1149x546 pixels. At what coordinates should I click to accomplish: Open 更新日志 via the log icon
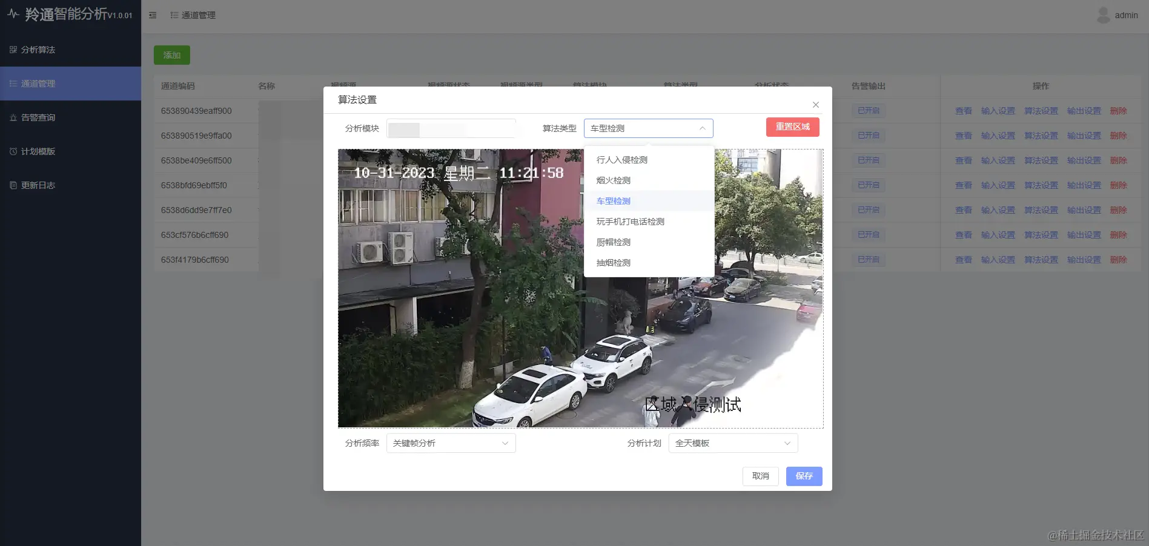(13, 185)
